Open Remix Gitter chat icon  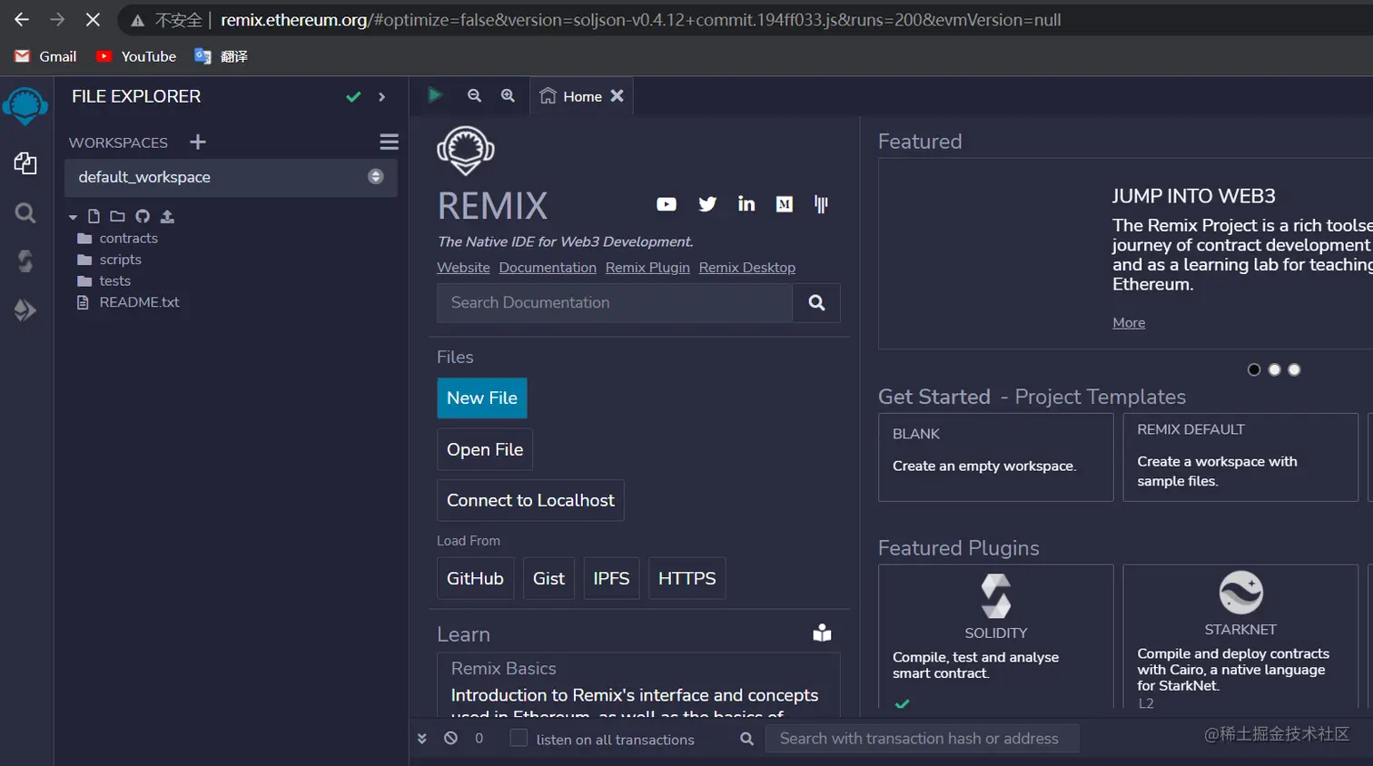click(821, 204)
